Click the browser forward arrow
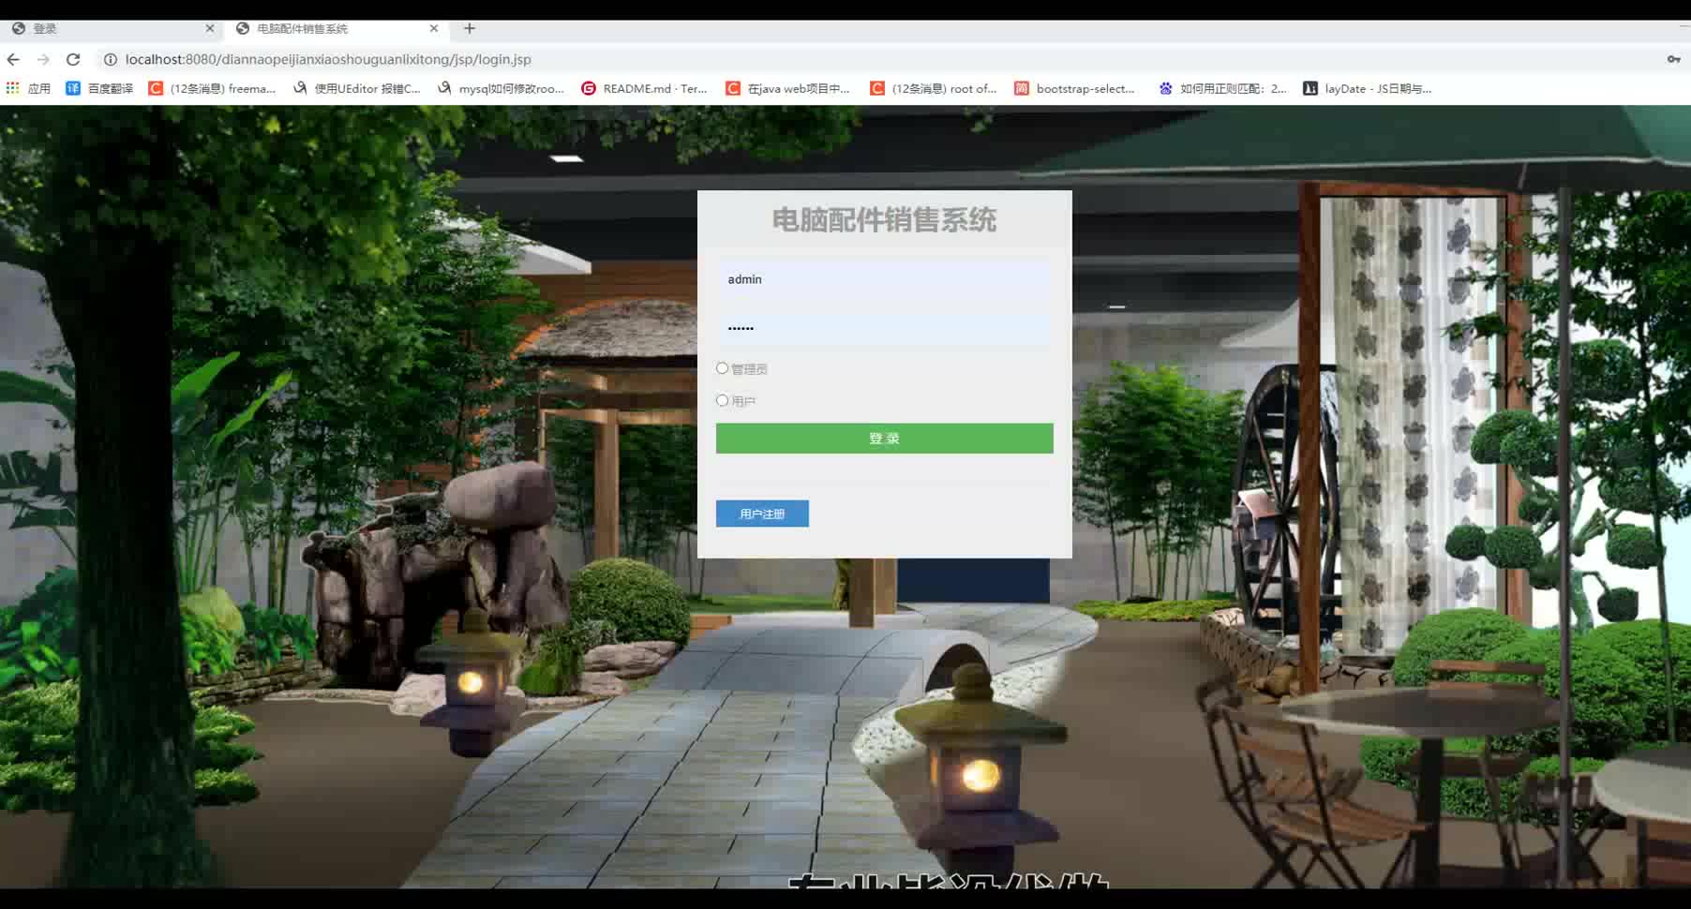This screenshot has width=1691, height=909. coord(43,59)
